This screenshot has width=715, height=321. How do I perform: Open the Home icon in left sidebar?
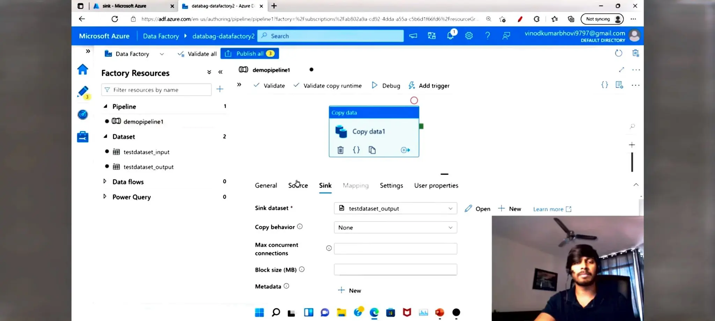(x=83, y=69)
